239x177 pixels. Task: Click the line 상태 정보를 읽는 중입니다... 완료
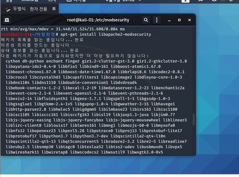(40, 50)
